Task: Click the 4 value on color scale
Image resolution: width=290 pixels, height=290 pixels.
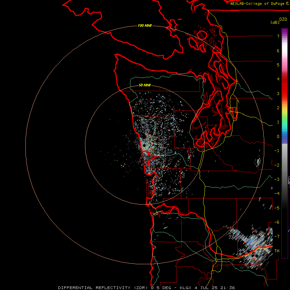Action: [x=278, y=79]
